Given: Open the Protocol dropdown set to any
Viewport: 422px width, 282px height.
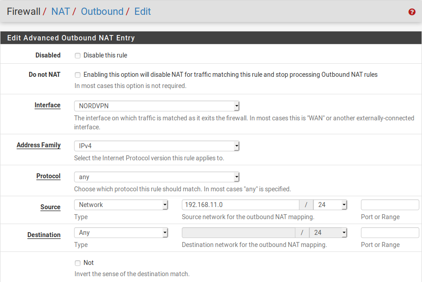Looking at the screenshot, I should (x=157, y=177).
